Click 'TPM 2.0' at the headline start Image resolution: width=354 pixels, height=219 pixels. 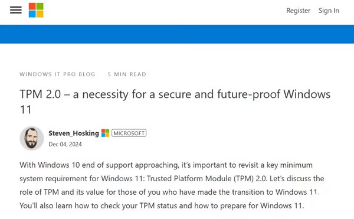pyautogui.click(x=40, y=94)
